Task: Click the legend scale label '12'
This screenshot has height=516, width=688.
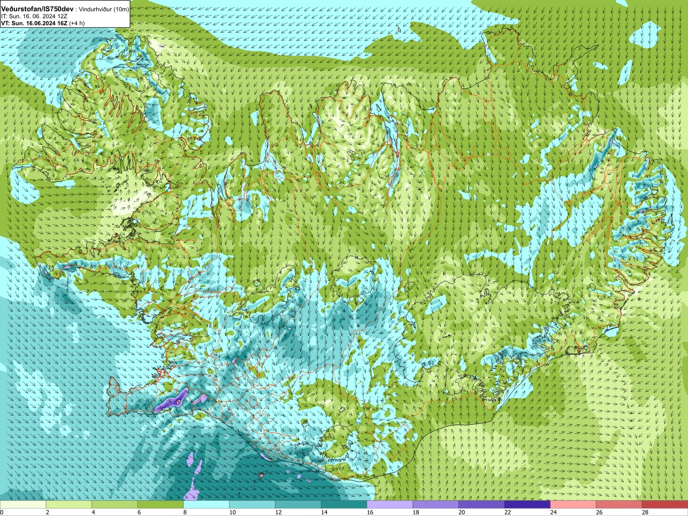Action: pos(278,512)
